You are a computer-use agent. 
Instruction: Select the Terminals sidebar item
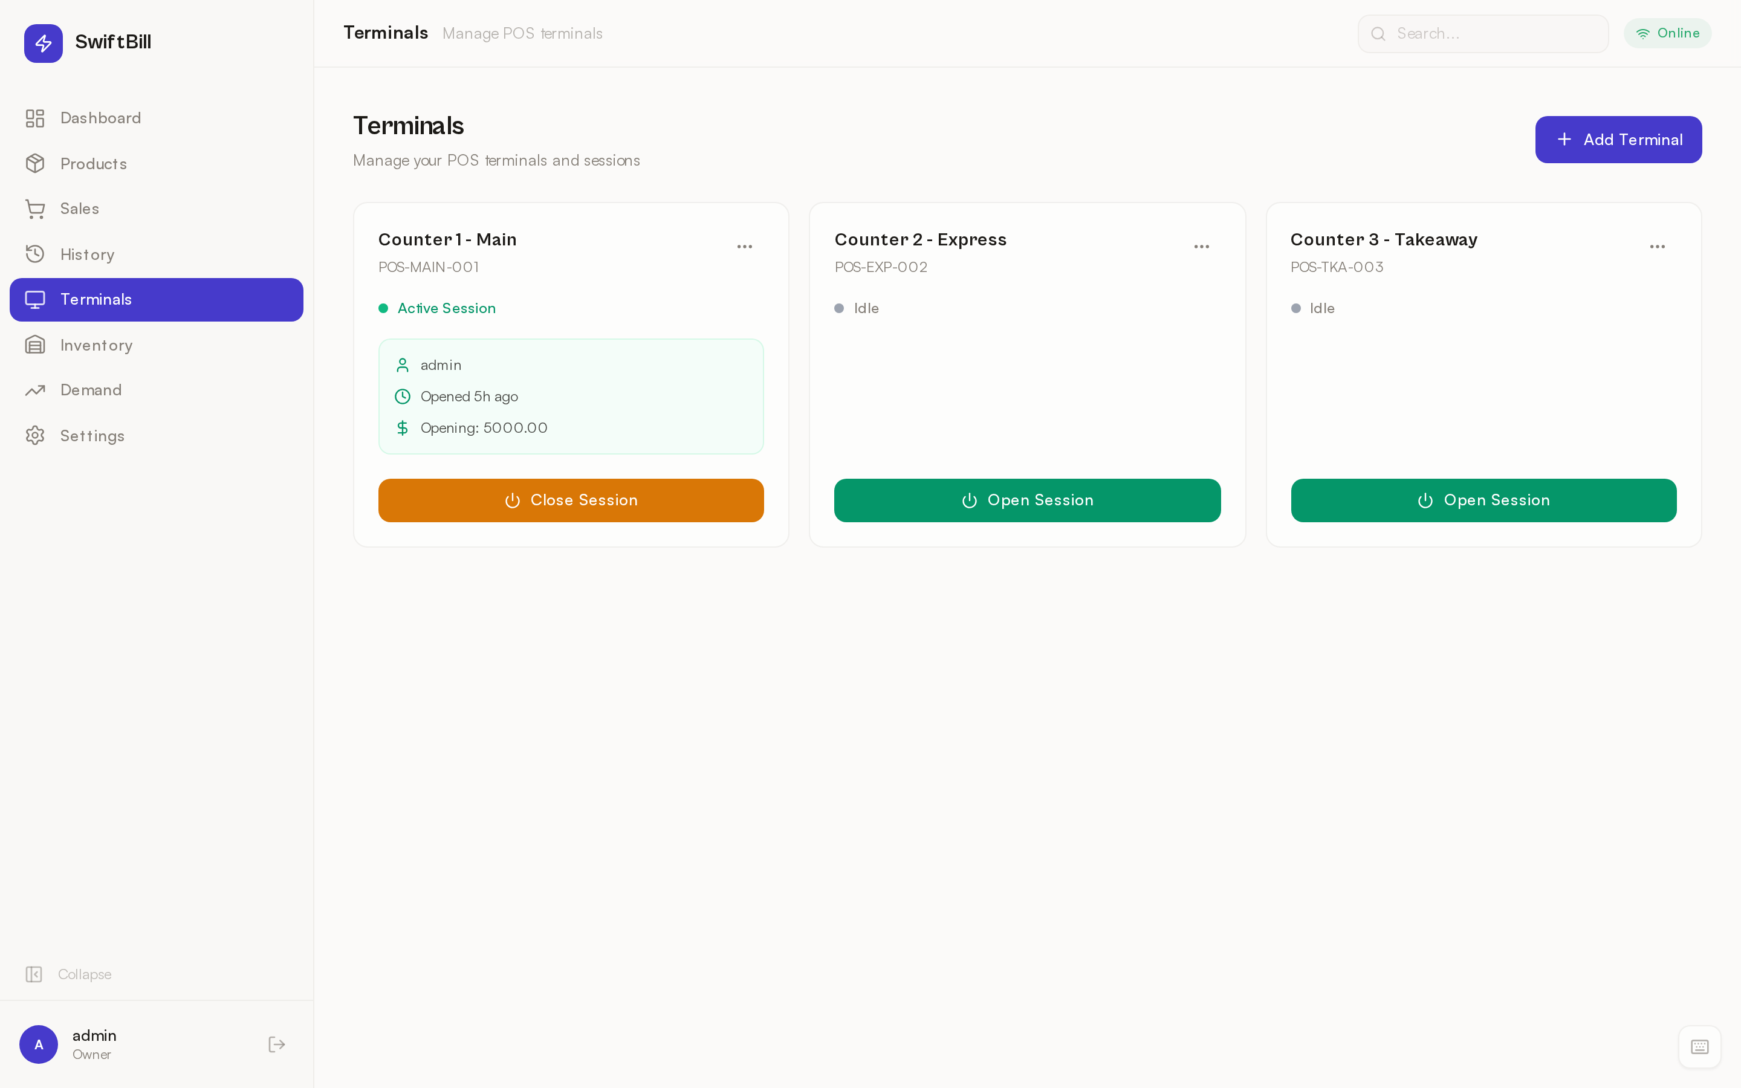click(x=156, y=299)
